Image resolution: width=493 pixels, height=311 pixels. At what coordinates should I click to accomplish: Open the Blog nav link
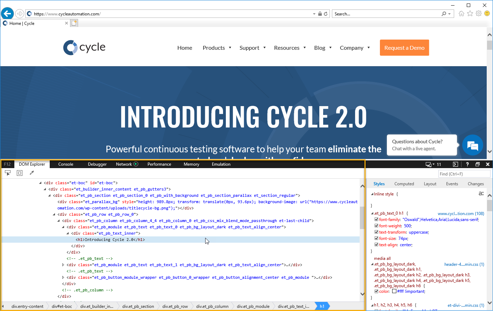320,48
